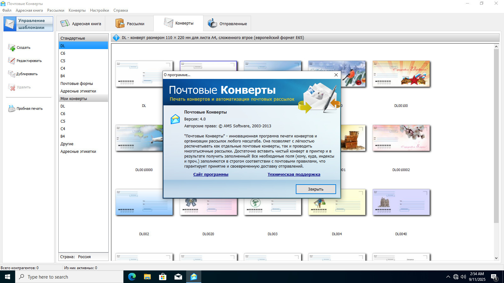The width and height of the screenshot is (504, 283).
Task: Select the plain DL envelope thumbnail
Action: (144, 74)
